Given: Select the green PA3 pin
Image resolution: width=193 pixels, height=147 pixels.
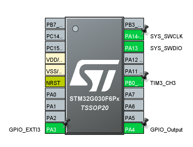Looking at the screenshot, I should tap(55, 128).
